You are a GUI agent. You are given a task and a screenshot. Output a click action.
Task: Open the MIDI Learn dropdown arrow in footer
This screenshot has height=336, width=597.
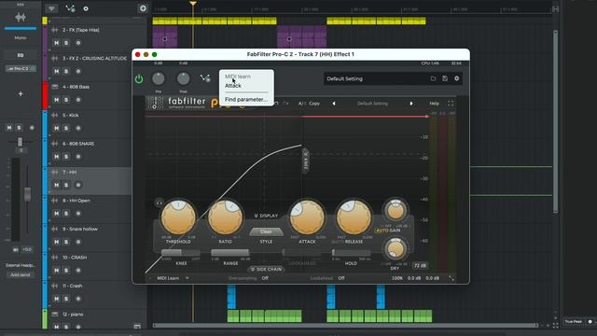point(187,278)
